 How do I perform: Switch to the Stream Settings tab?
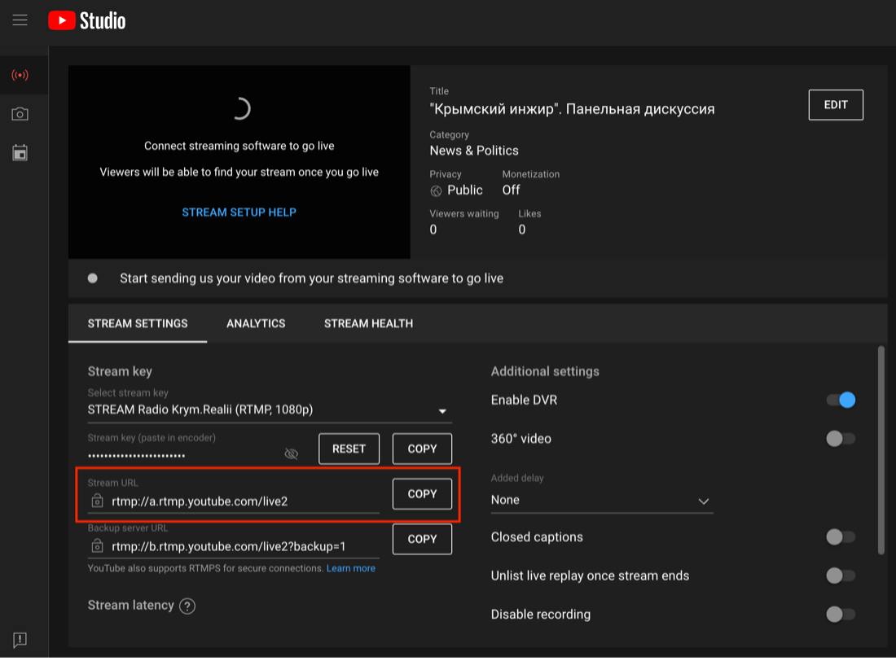[x=138, y=323]
